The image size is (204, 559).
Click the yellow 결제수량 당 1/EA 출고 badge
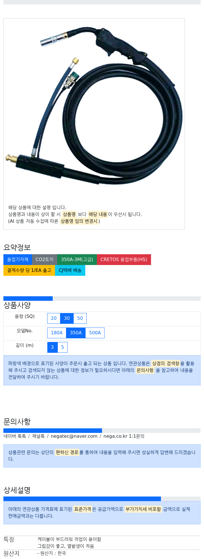click(x=29, y=270)
